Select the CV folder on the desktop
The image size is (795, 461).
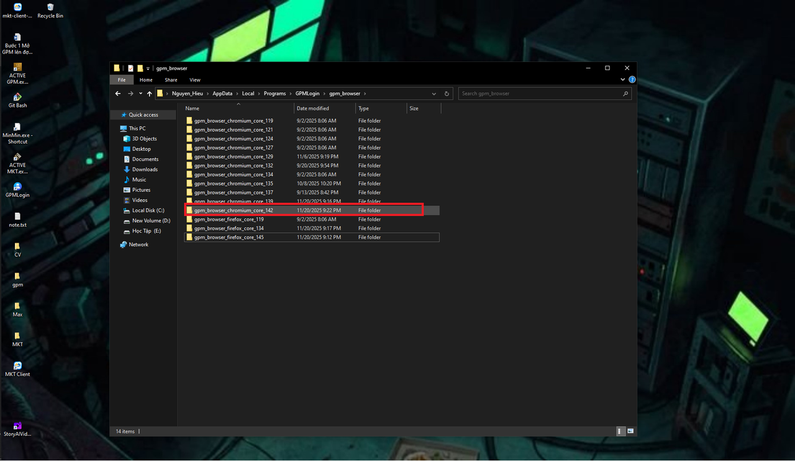tap(17, 249)
